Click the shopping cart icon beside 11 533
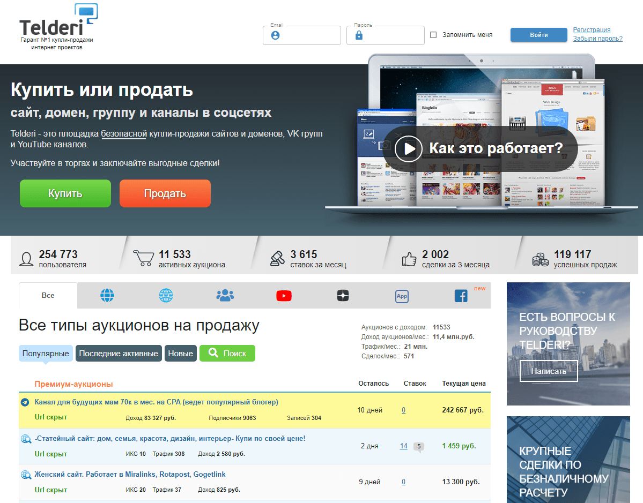The height and width of the screenshot is (503, 643). tap(144, 258)
